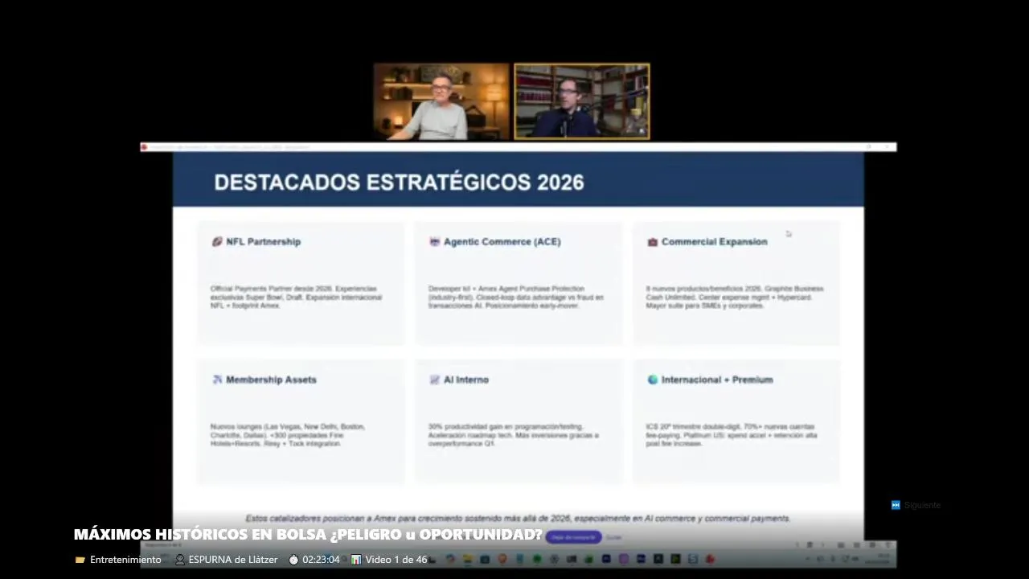This screenshot has width=1029, height=579.
Task: Click the chart icon beside AI Interno
Action: coord(434,380)
